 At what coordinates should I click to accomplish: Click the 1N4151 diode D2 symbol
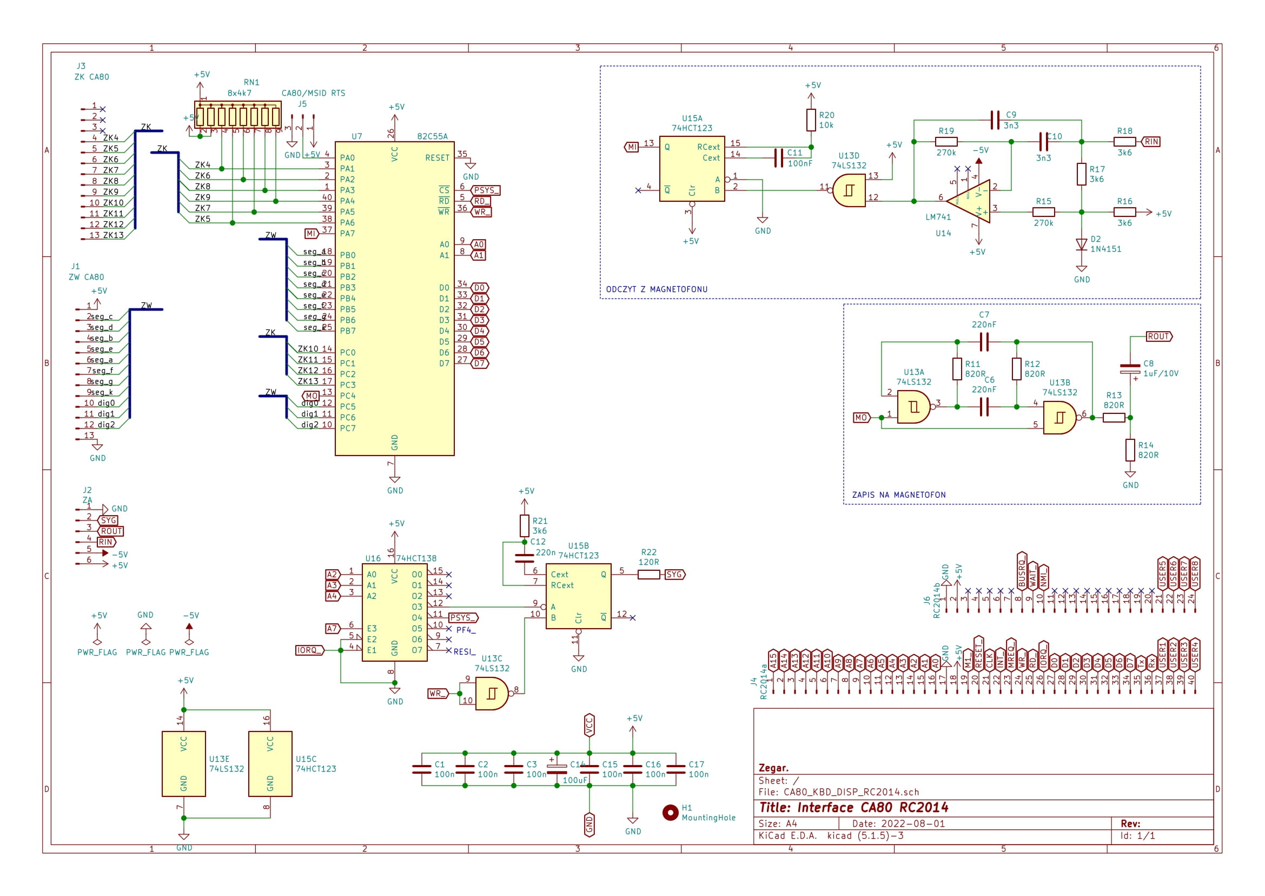[x=1081, y=244]
